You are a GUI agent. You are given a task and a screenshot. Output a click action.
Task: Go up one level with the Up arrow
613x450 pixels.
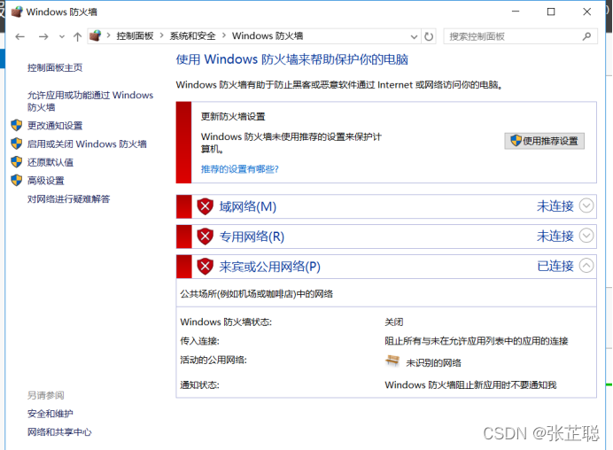pyautogui.click(x=77, y=36)
